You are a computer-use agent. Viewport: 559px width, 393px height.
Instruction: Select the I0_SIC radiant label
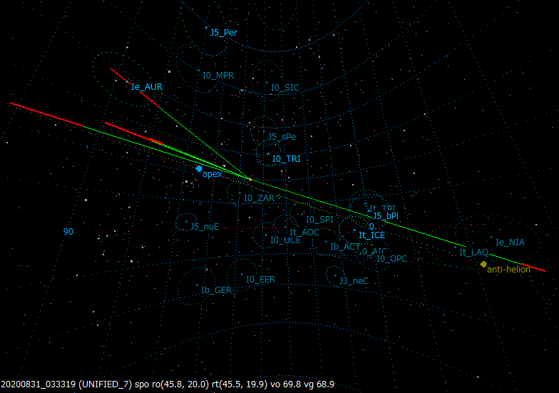(x=285, y=88)
